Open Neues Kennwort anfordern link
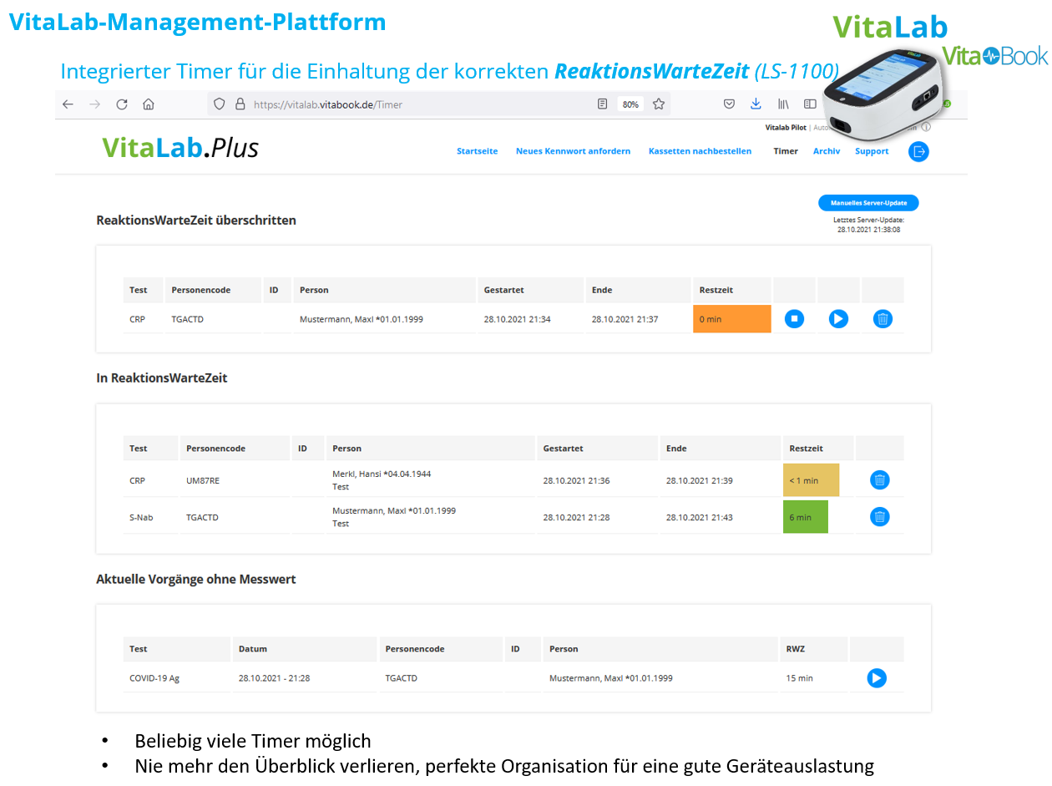The width and height of the screenshot is (1052, 786). pos(573,151)
